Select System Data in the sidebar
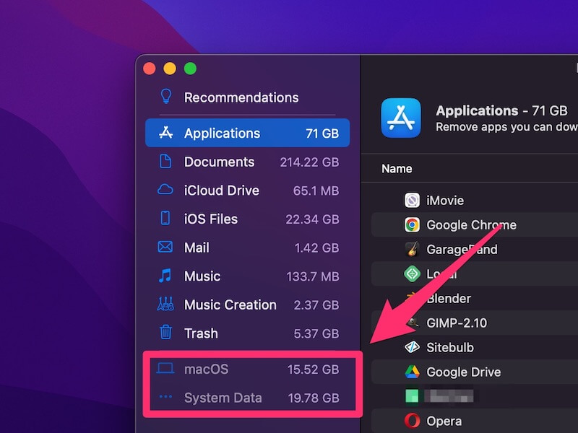 click(x=224, y=398)
